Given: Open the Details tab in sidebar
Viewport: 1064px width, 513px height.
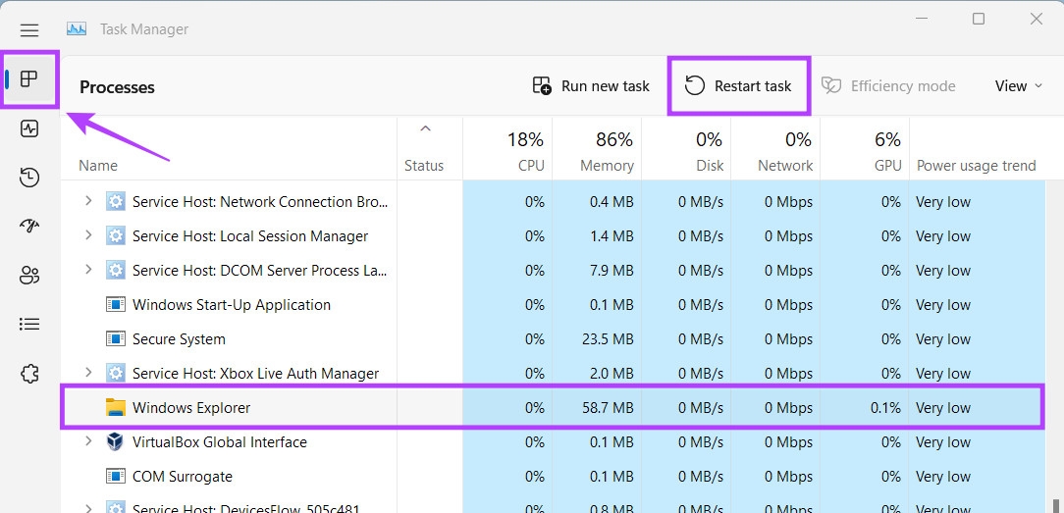Looking at the screenshot, I should 29,324.
